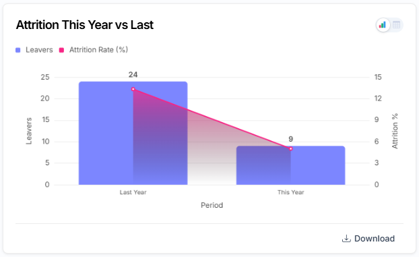Select the Last Year bar
This screenshot has width=419, height=257.
pyautogui.click(x=133, y=133)
